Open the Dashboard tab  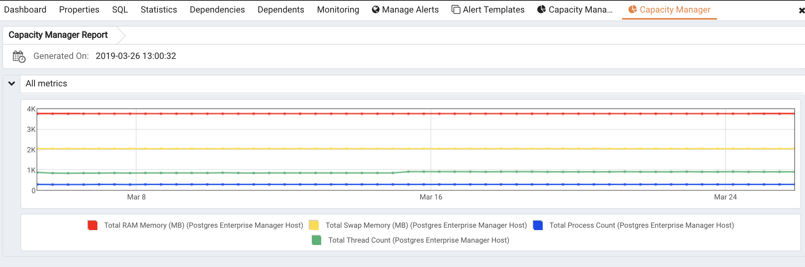(25, 9)
